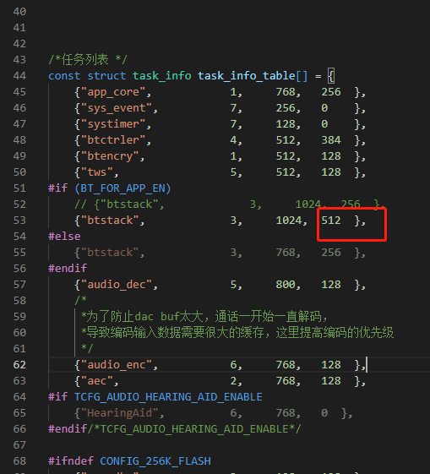Click the CONFIG_256K_FLASH macro
Screen dimensions: 430x474
click(x=155, y=460)
